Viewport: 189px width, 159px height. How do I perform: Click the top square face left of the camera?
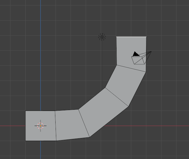pos(124,50)
